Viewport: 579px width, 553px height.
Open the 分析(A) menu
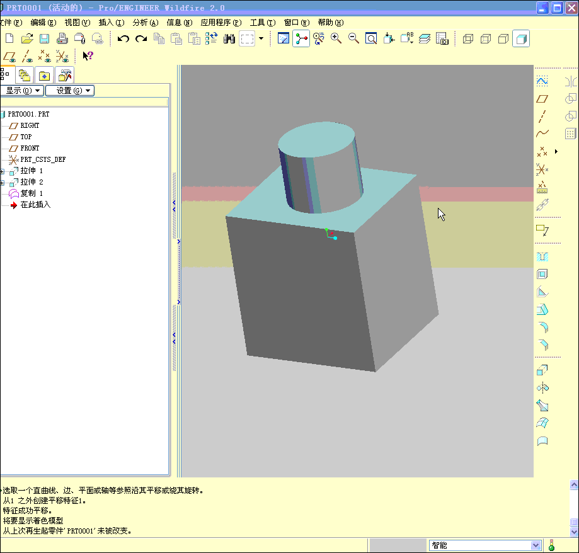pyautogui.click(x=146, y=23)
